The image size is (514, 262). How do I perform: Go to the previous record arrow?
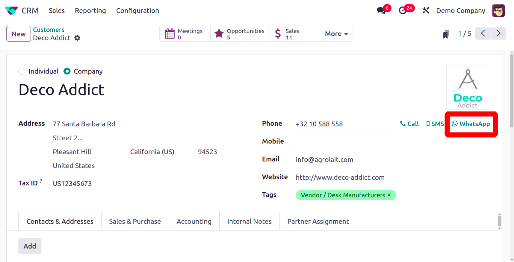point(483,33)
